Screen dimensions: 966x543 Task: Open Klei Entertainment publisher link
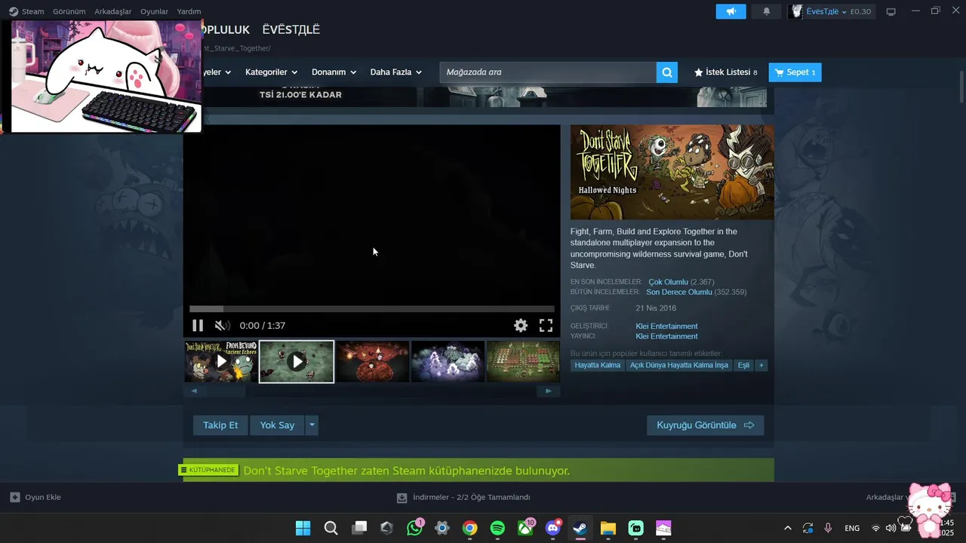(666, 336)
